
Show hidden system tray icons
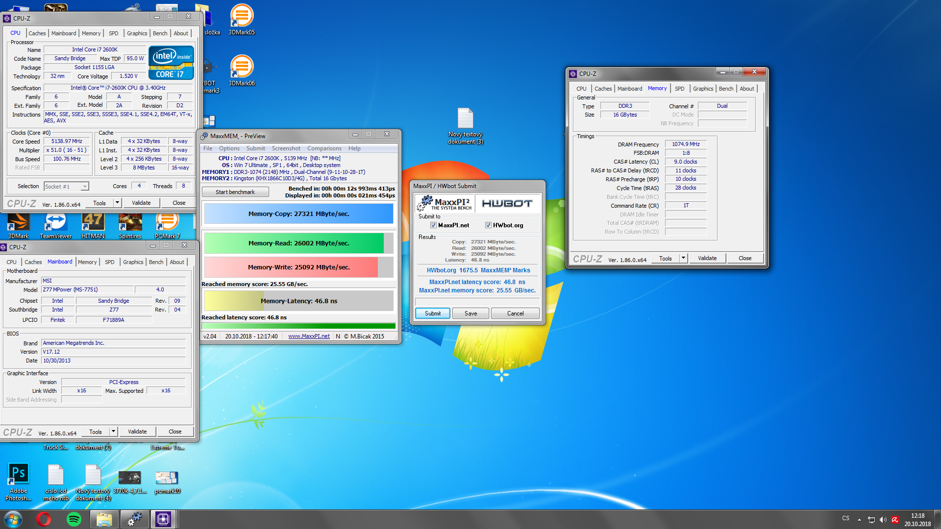pos(859,520)
